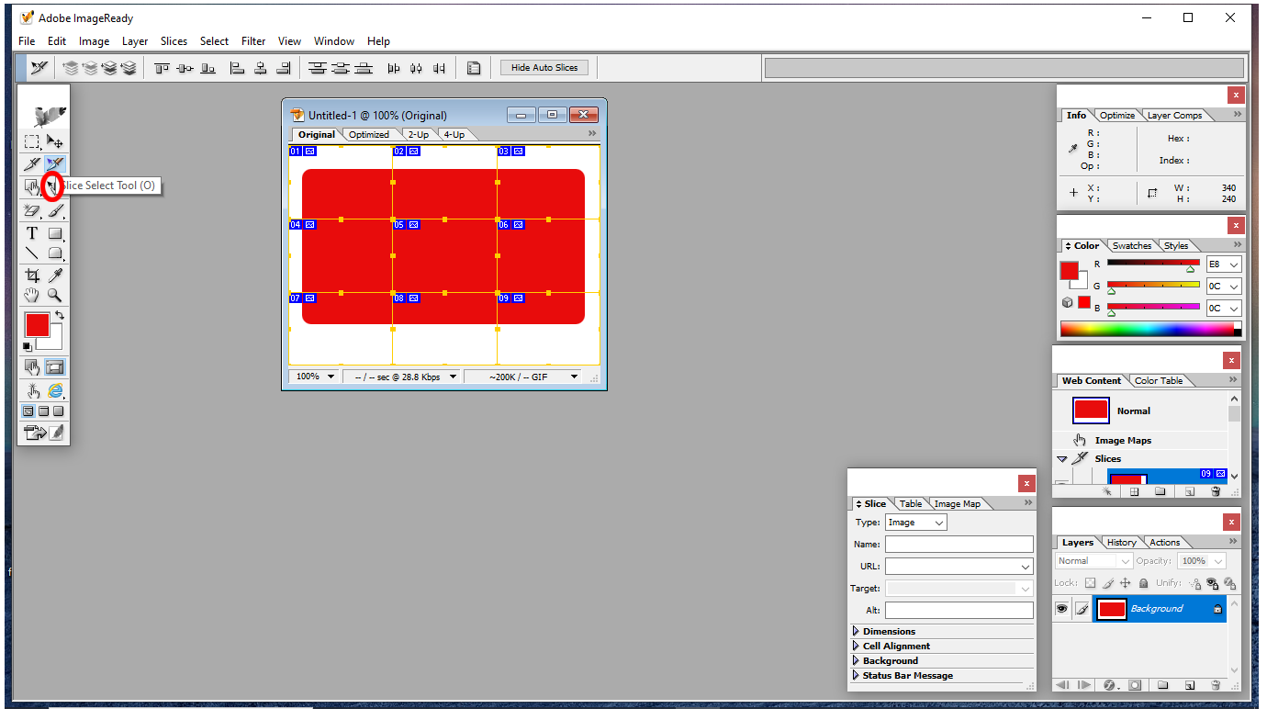The image size is (1267, 720).
Task: Activate the Zoom magnifier tool
Action: (55, 295)
